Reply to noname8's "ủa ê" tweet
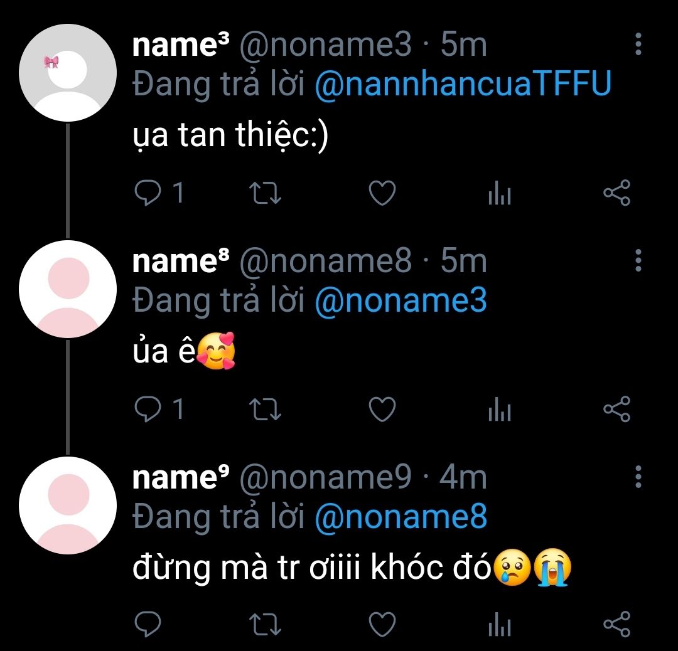The width and height of the screenshot is (678, 651). pyautogui.click(x=148, y=410)
